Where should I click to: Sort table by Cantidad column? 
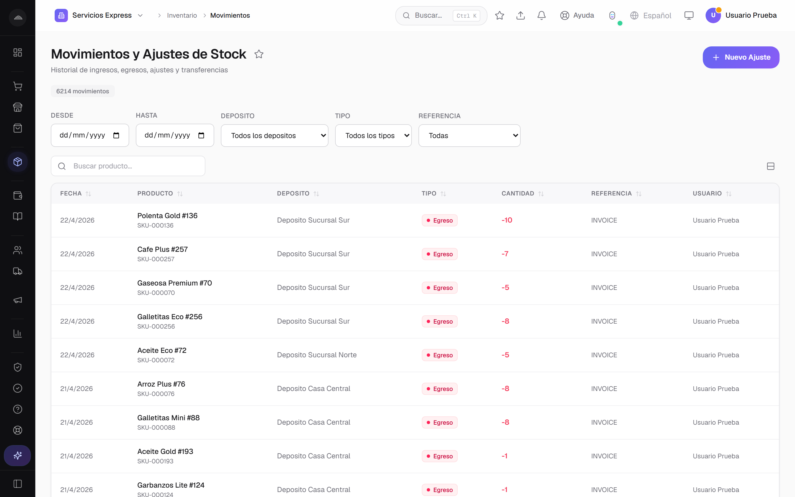[x=523, y=194]
